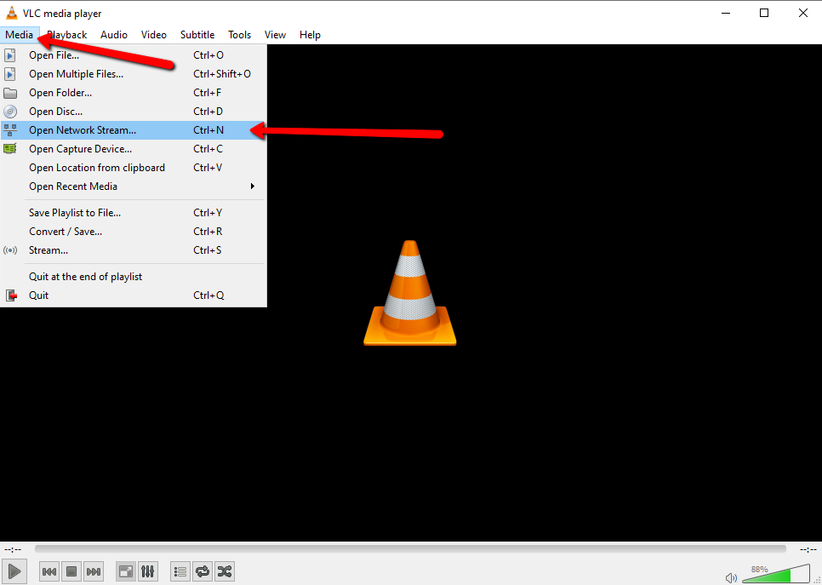822x585 pixels.
Task: Open the View menu
Action: tap(275, 35)
